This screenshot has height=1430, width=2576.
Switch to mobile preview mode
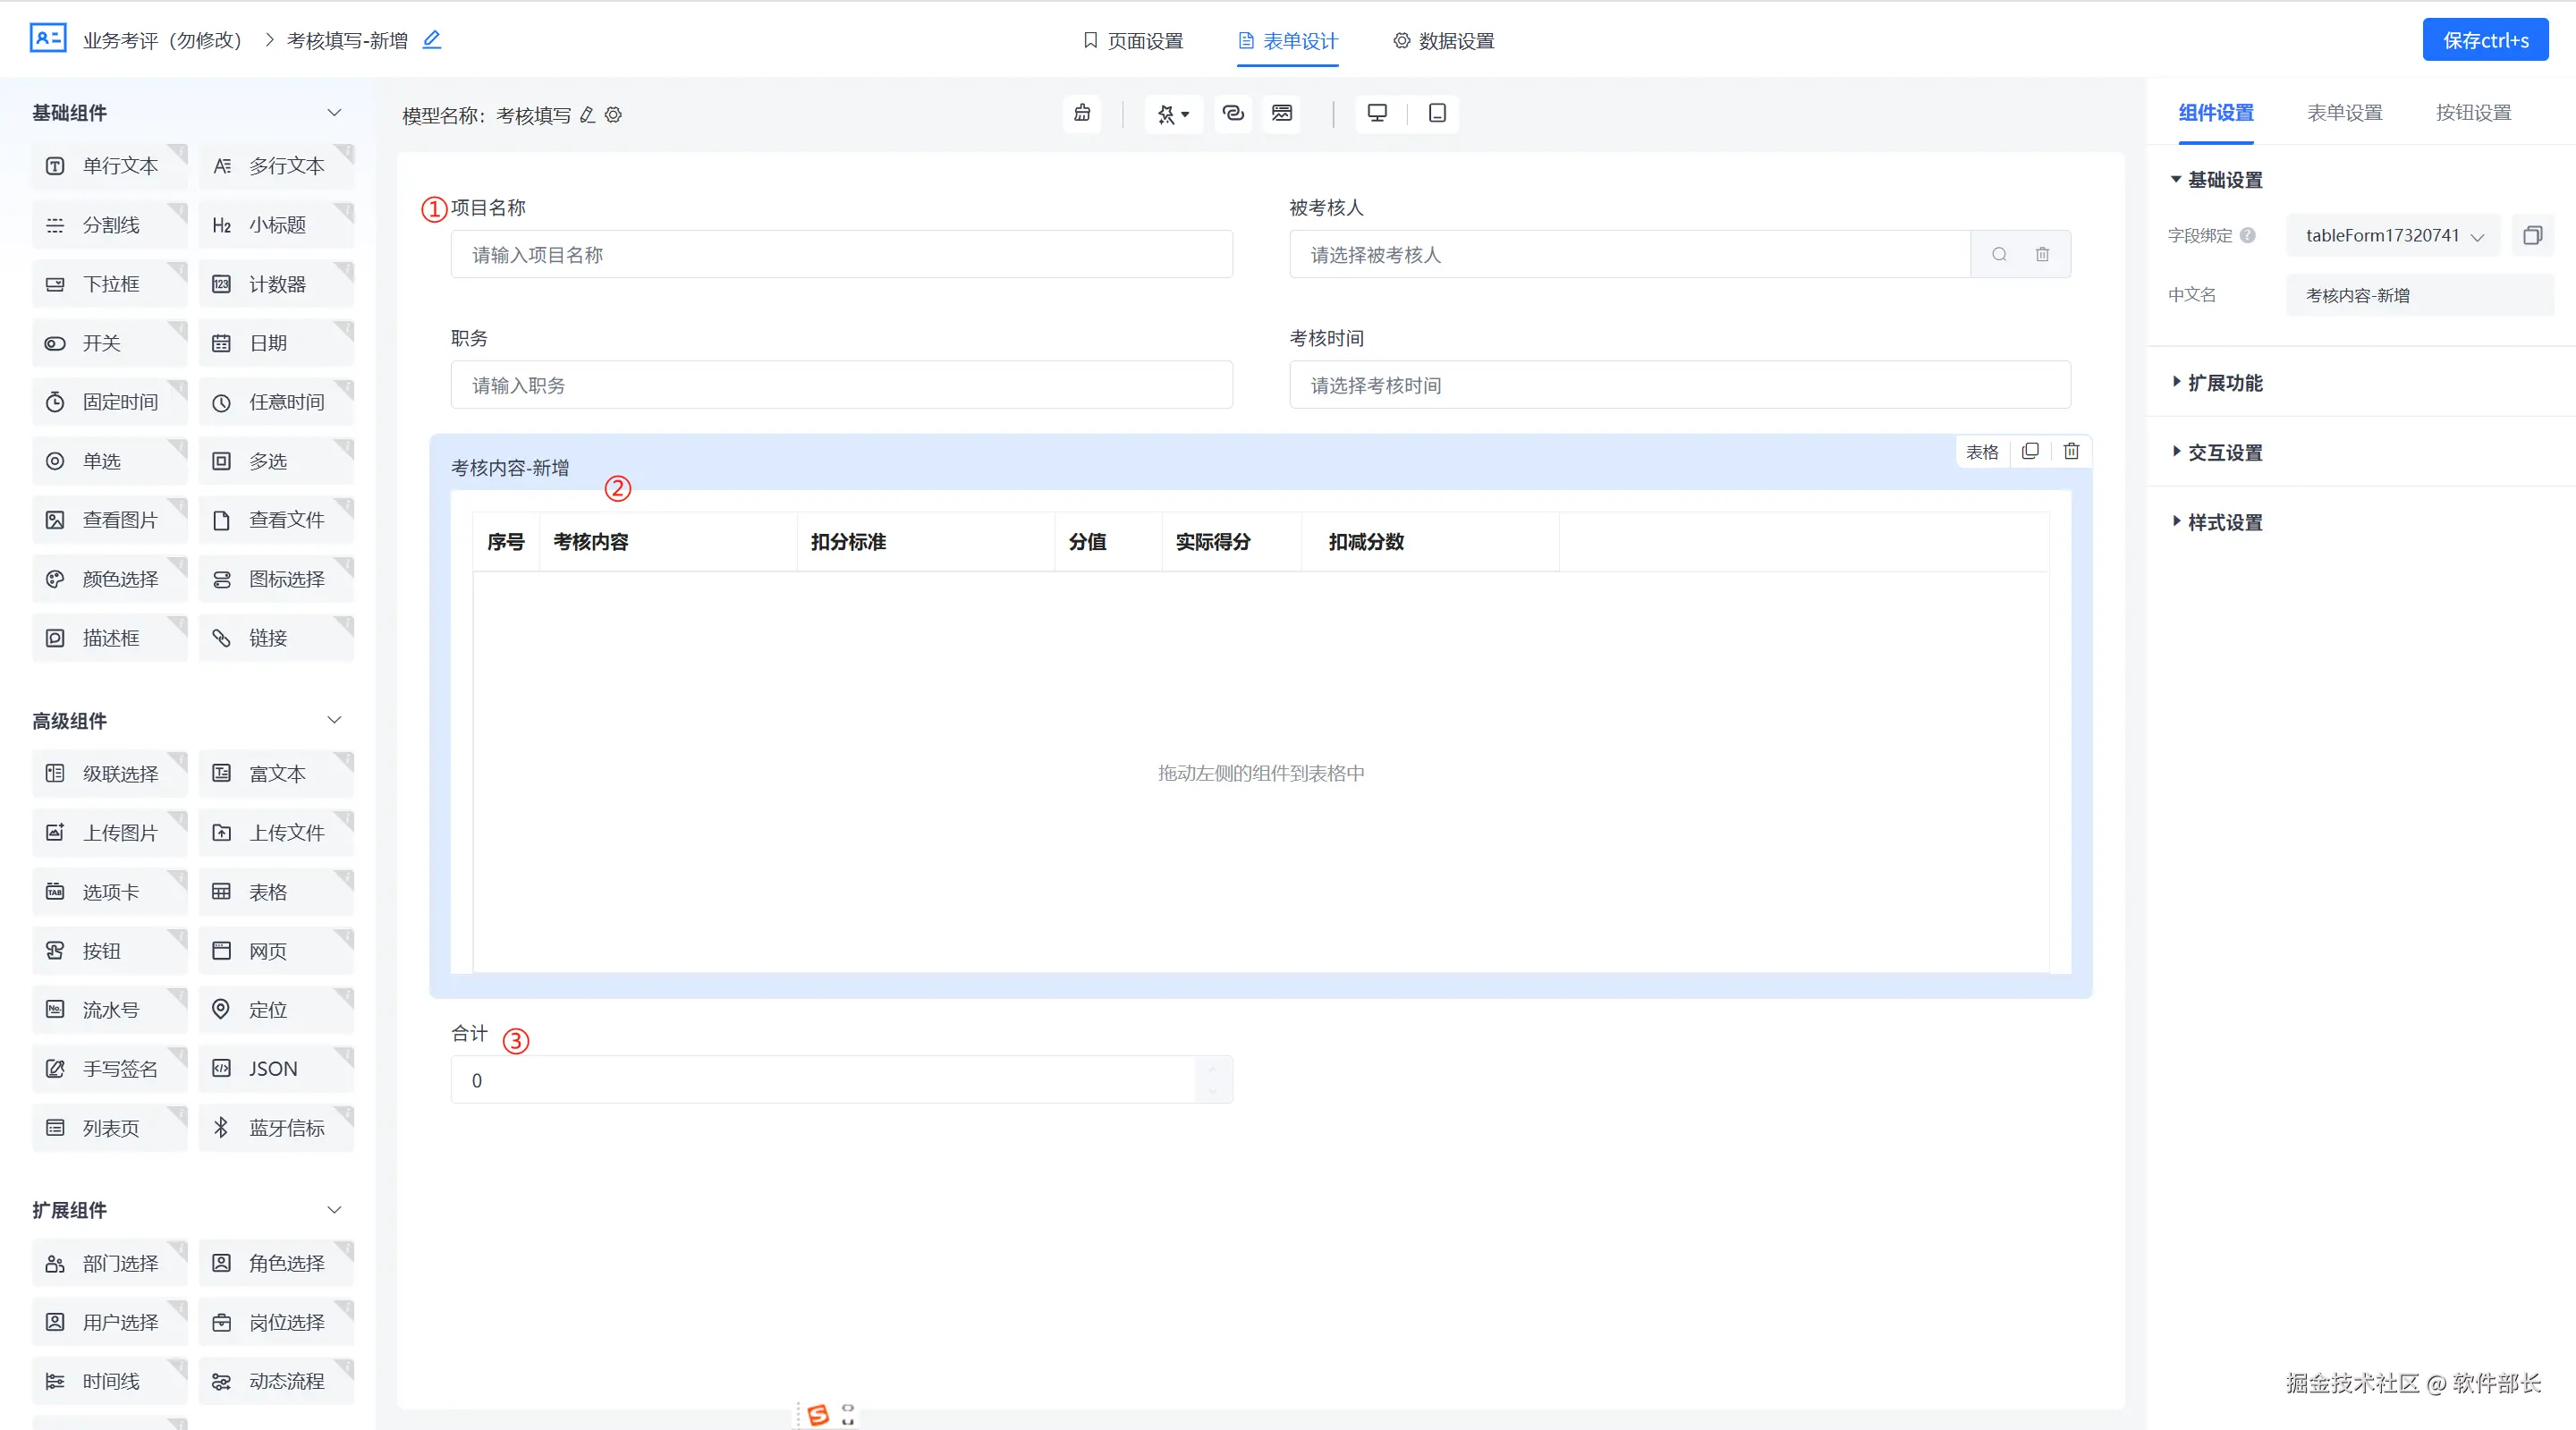click(1437, 113)
